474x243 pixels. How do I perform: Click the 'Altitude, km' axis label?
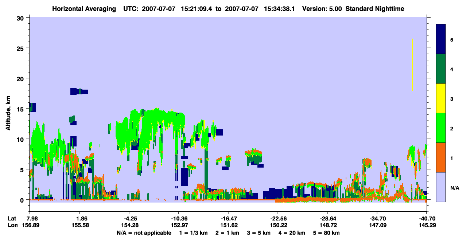click(8, 114)
